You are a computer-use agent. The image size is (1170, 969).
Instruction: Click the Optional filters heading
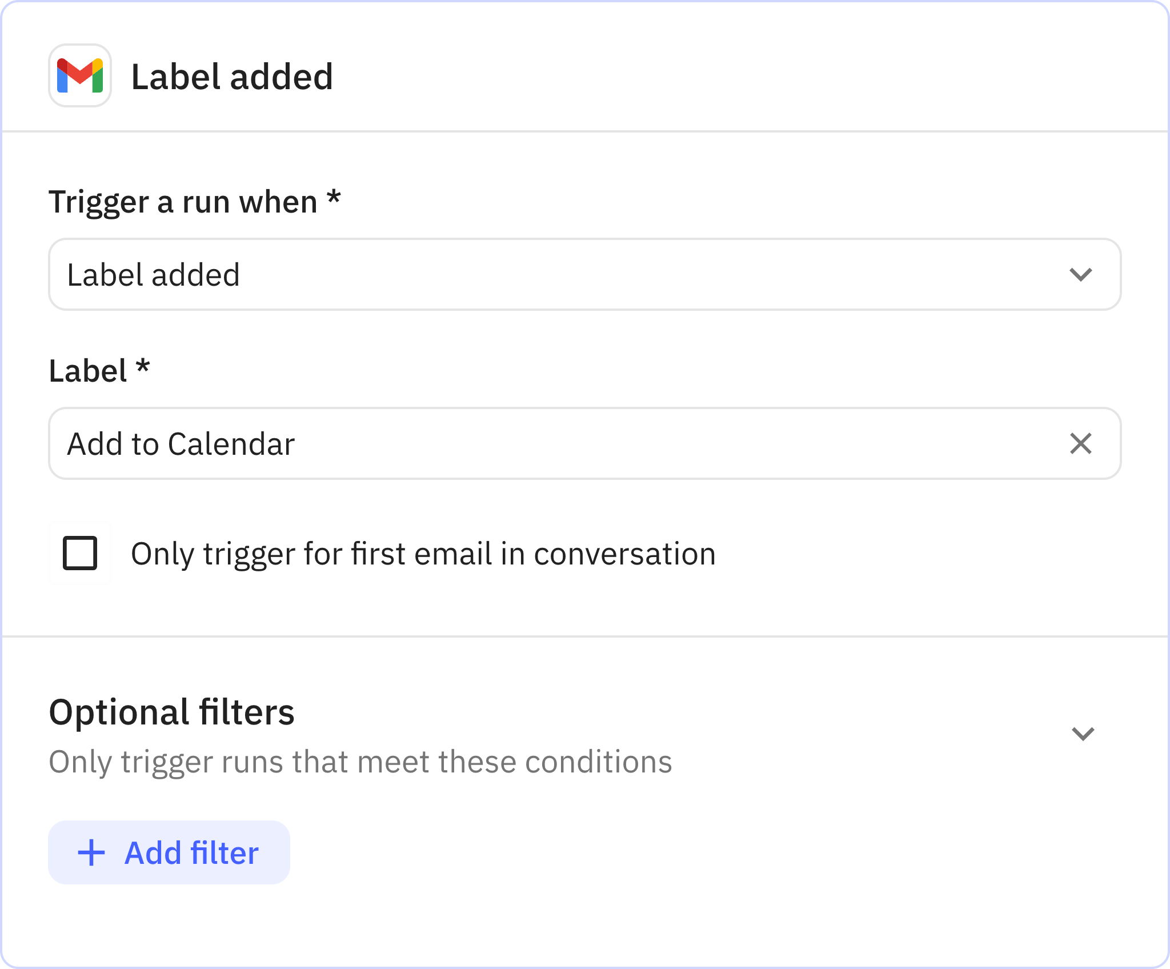coord(172,712)
